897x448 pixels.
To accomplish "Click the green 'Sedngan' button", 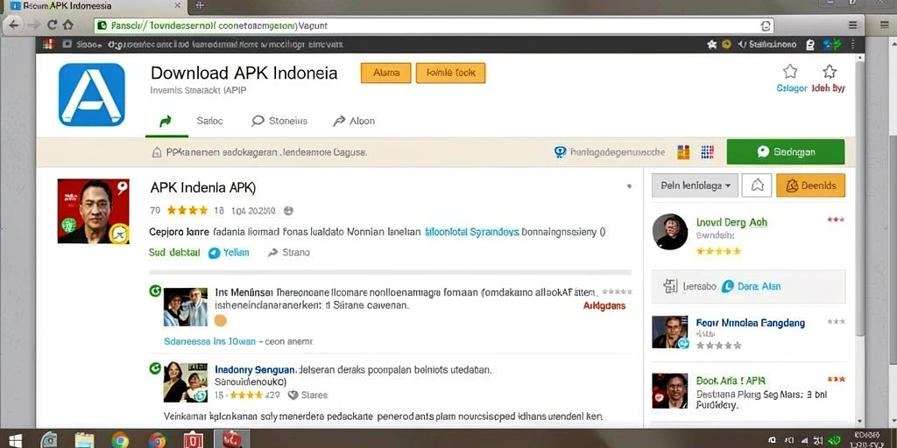I will tap(786, 152).
